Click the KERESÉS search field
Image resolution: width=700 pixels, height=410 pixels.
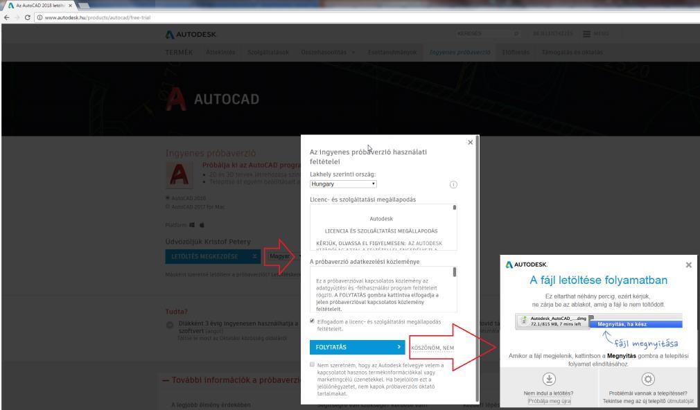point(484,33)
